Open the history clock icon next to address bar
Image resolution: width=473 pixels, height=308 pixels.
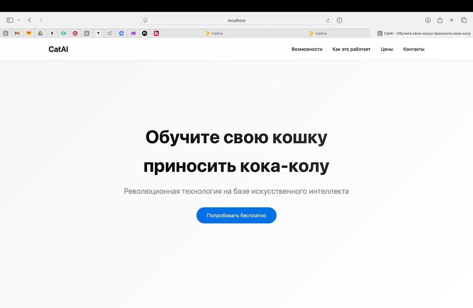pos(339,20)
